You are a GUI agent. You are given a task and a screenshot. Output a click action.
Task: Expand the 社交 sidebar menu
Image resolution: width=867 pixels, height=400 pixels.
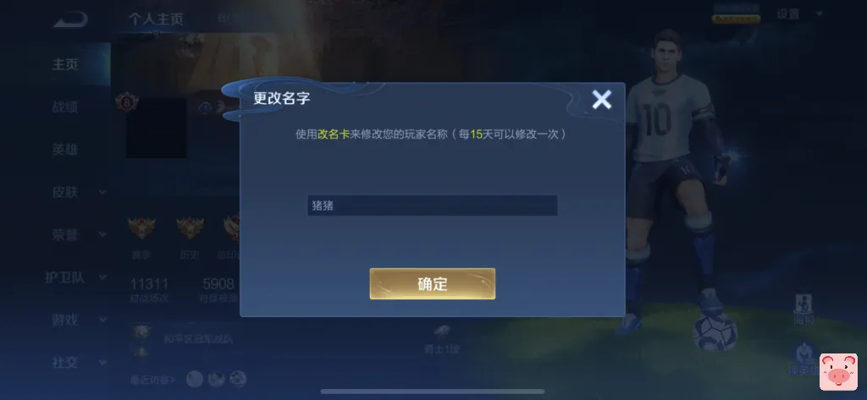pyautogui.click(x=77, y=363)
